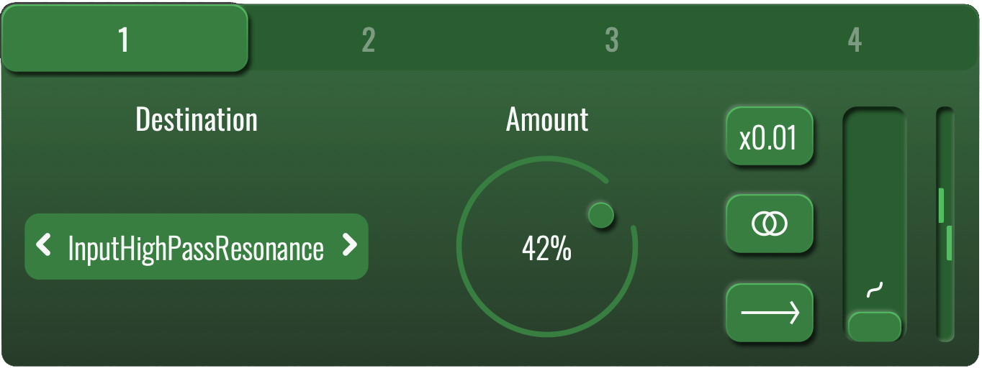Click the right-pointing arrow direction button
Image resolution: width=982 pixels, height=368 pixels.
[x=770, y=313]
